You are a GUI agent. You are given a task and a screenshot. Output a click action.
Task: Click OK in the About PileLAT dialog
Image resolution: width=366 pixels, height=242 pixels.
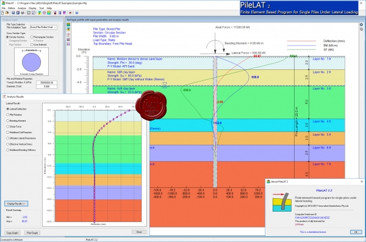coord(356,232)
